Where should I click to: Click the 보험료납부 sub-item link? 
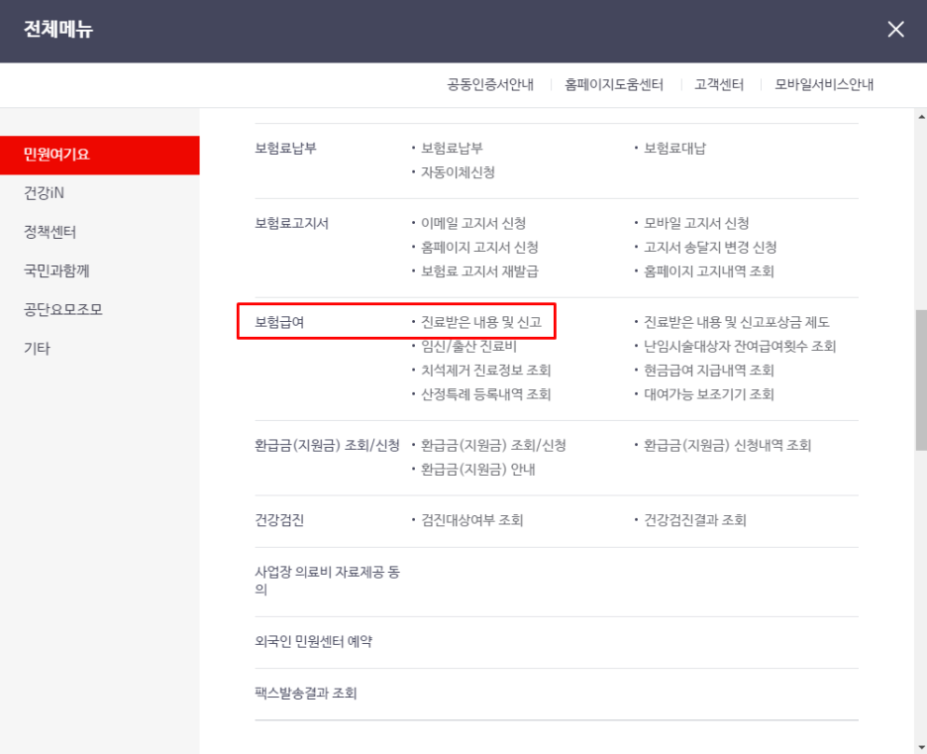click(x=452, y=149)
